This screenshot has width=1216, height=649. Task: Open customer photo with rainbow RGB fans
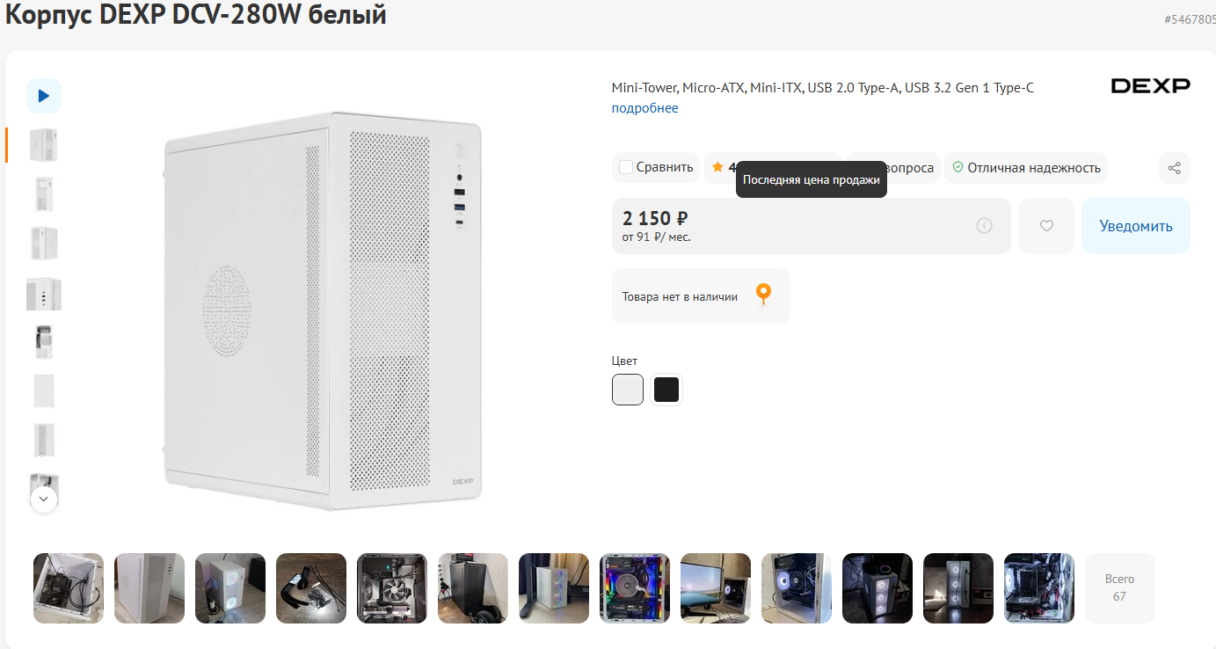tap(635, 588)
